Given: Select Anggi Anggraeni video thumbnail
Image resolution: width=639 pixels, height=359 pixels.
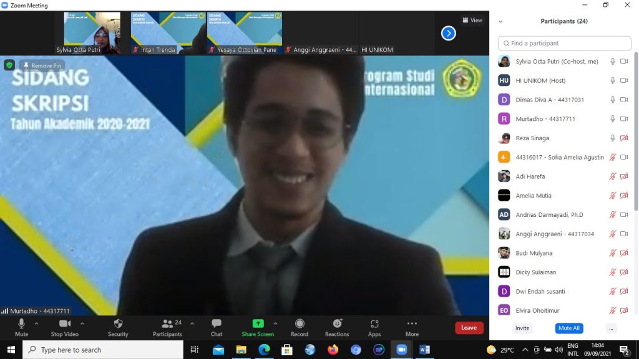Looking at the screenshot, I should click(x=321, y=33).
